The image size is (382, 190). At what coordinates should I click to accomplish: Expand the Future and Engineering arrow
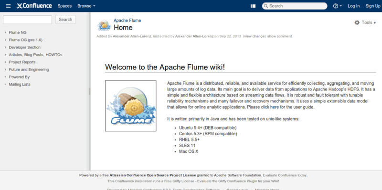pos(5,70)
